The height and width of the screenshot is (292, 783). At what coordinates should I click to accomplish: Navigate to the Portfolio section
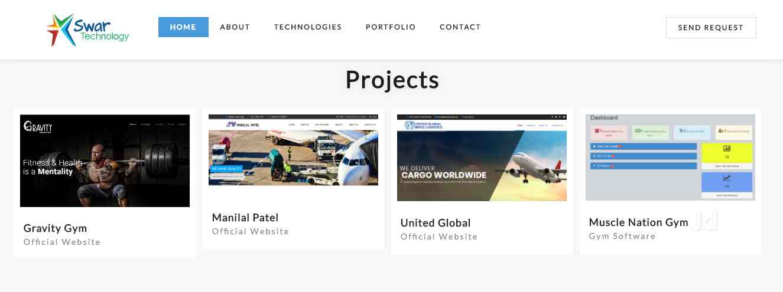[x=391, y=27]
